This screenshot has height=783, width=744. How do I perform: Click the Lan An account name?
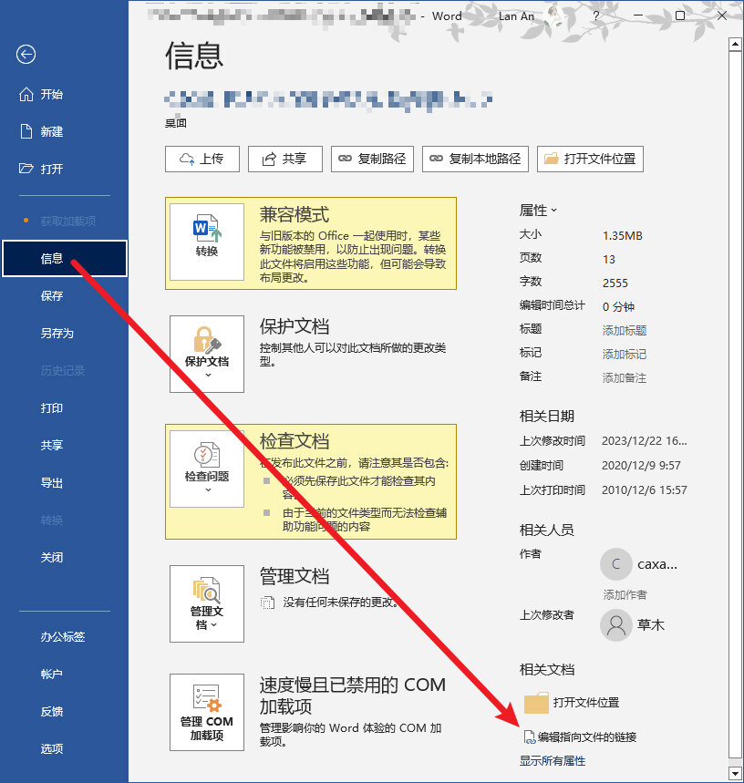516,16
